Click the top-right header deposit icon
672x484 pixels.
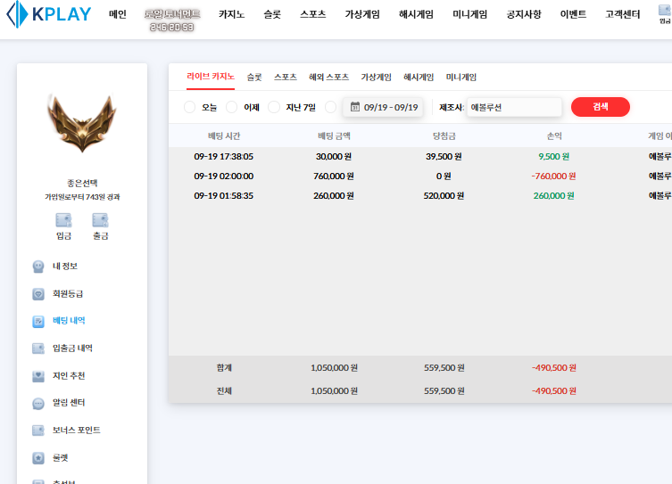coord(665,10)
